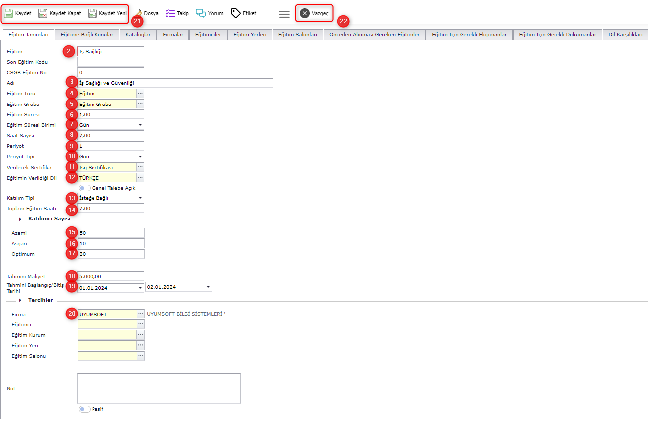The image size is (648, 421).
Task: Open the hamburger menu icon
Action: (284, 14)
